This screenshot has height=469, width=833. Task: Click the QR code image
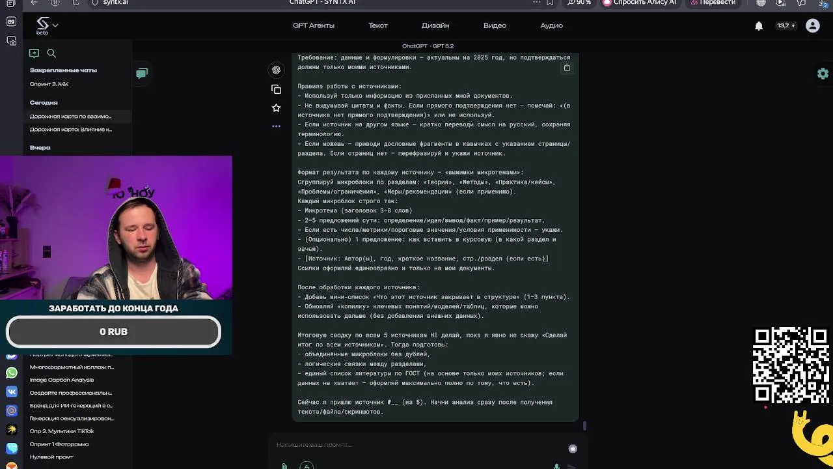pyautogui.click(x=791, y=365)
